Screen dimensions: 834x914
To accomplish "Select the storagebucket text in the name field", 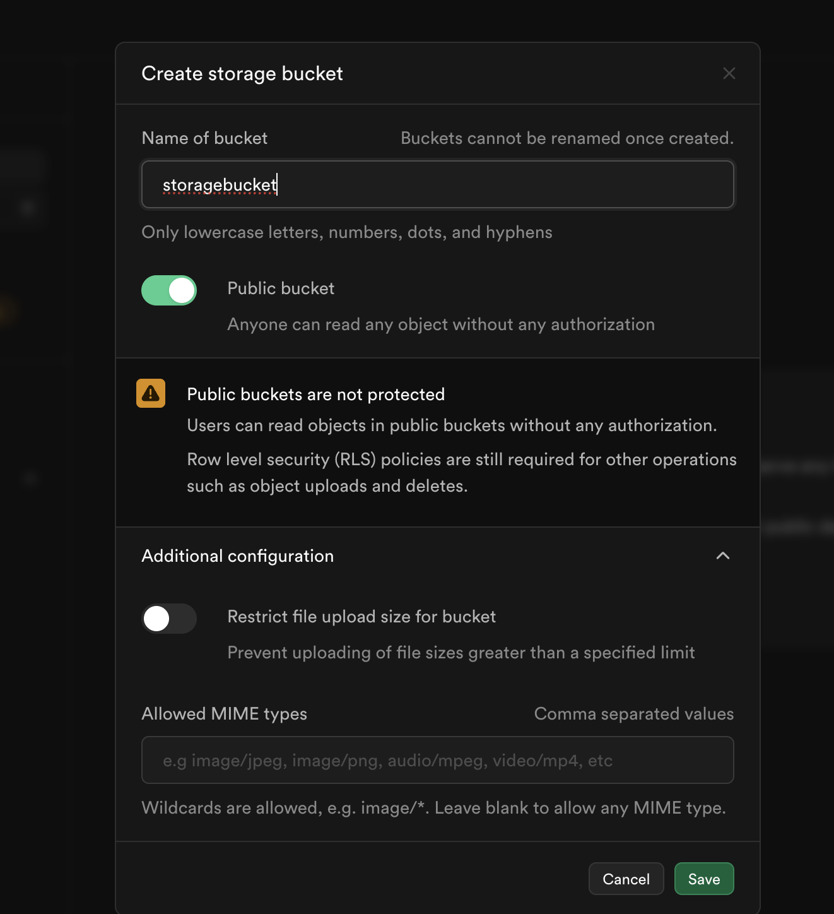I will pos(220,184).
